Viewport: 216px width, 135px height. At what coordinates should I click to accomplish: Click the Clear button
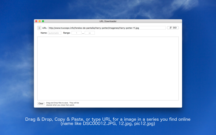coord(41,104)
